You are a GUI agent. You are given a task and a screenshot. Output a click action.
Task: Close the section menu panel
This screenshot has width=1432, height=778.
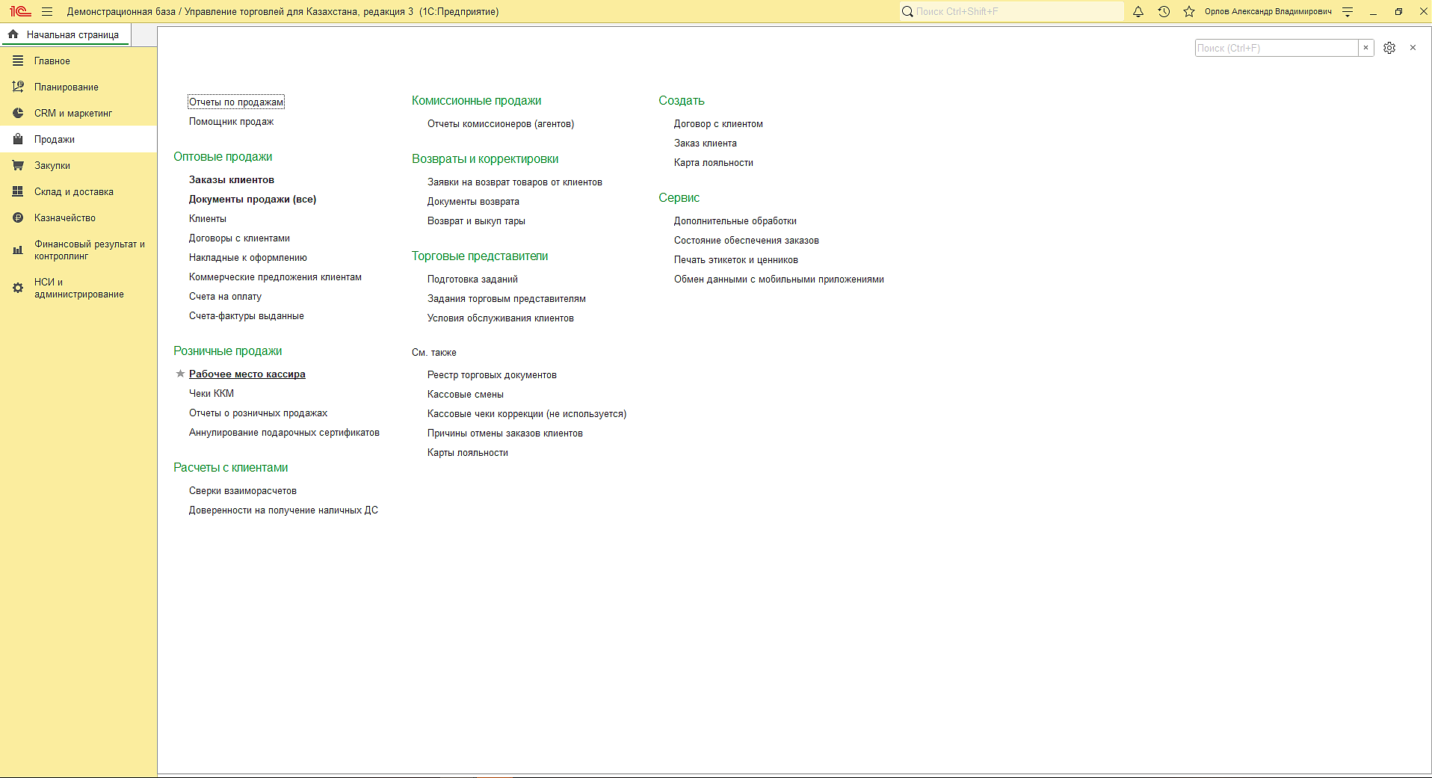click(1413, 48)
